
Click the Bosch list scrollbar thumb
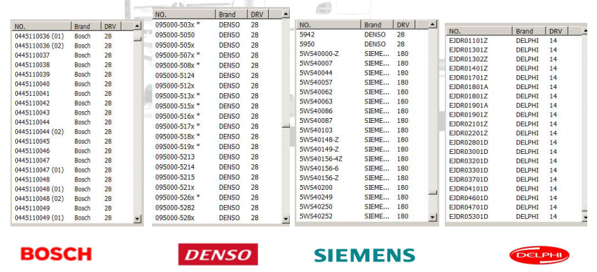pyautogui.click(x=138, y=39)
